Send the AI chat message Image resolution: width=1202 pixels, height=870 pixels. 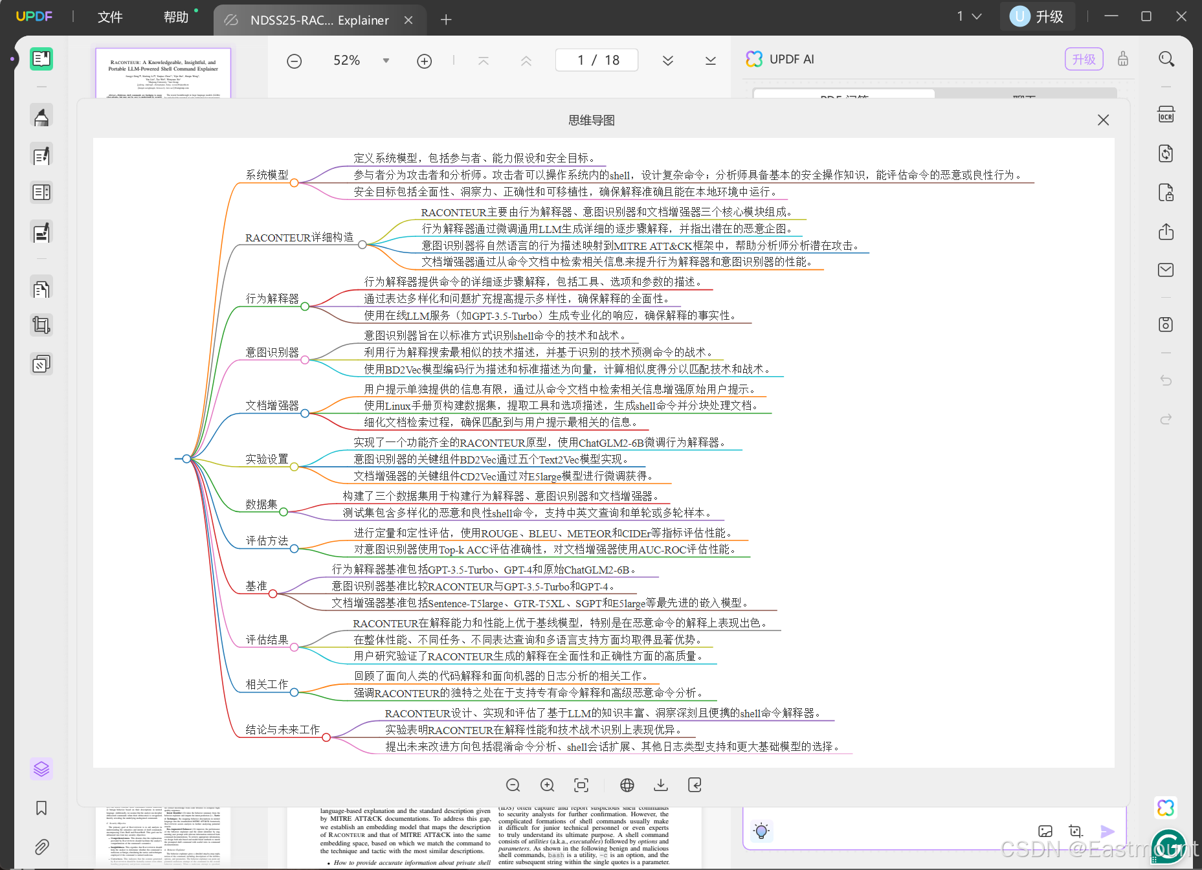pos(1107,831)
